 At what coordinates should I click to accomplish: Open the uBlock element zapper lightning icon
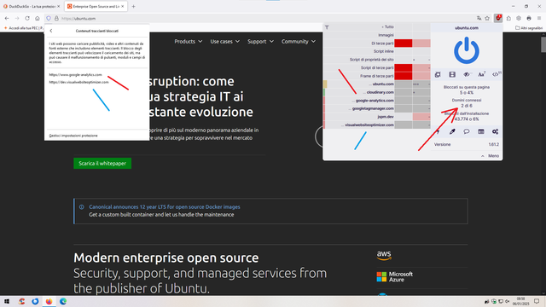[438, 131]
